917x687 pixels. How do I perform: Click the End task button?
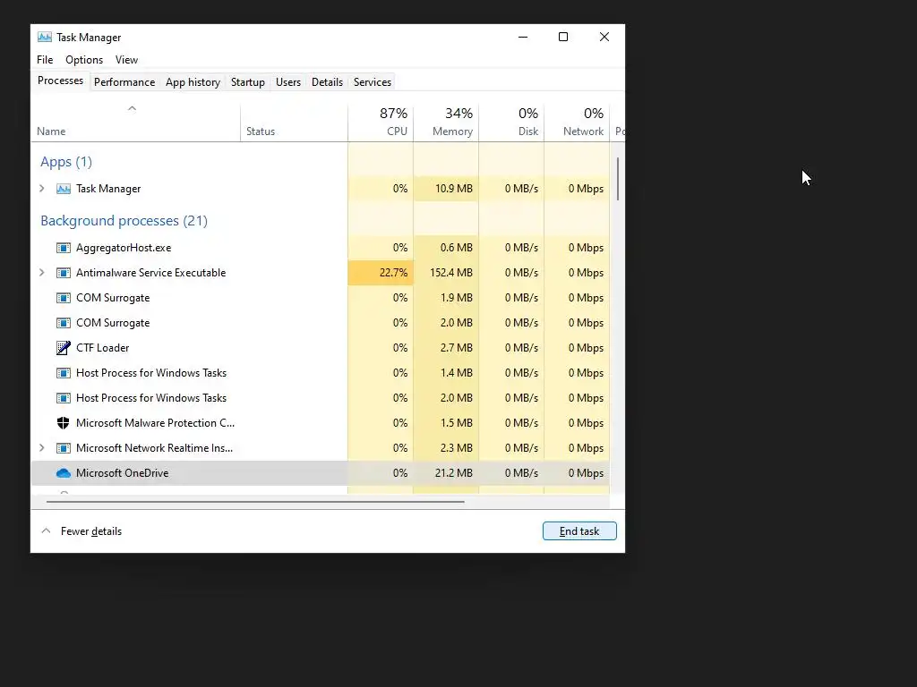(x=579, y=531)
